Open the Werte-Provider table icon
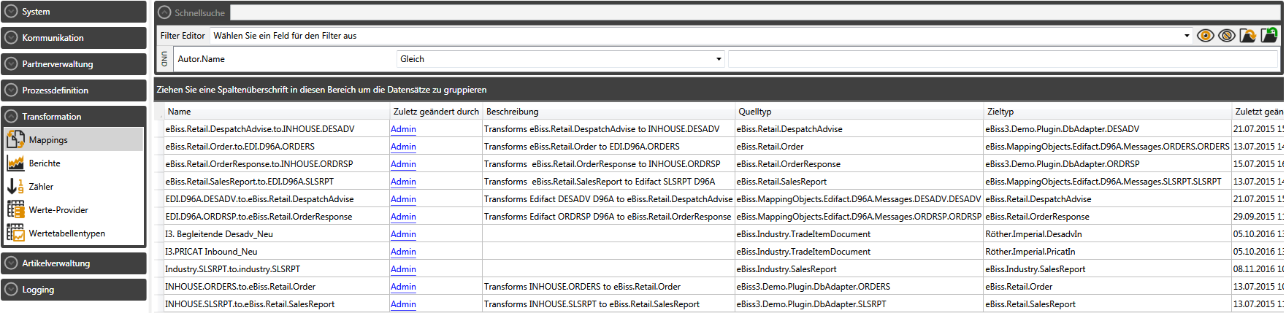Image resolution: width=1286 pixels, height=313 pixels. (x=15, y=209)
